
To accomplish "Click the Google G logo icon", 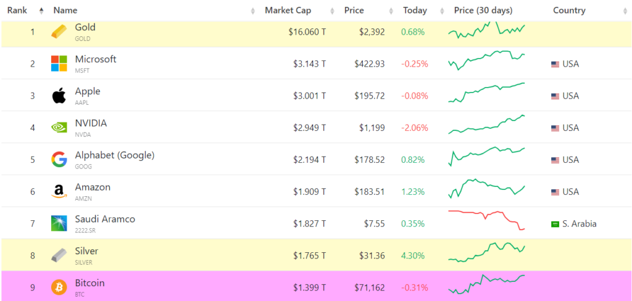I will [x=59, y=160].
